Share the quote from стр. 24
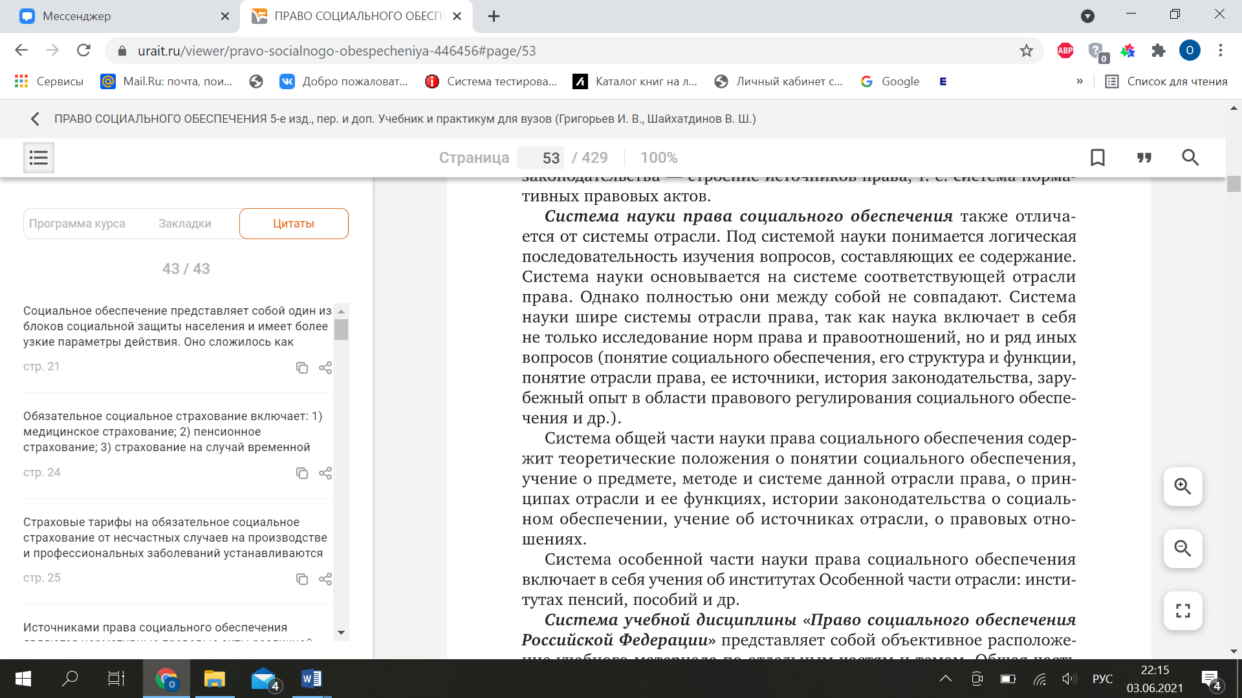Screen dimensions: 1242x698 [x=325, y=473]
